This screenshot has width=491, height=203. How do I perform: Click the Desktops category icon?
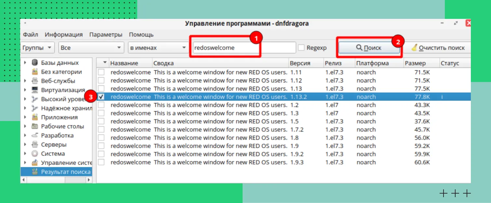[35, 127]
